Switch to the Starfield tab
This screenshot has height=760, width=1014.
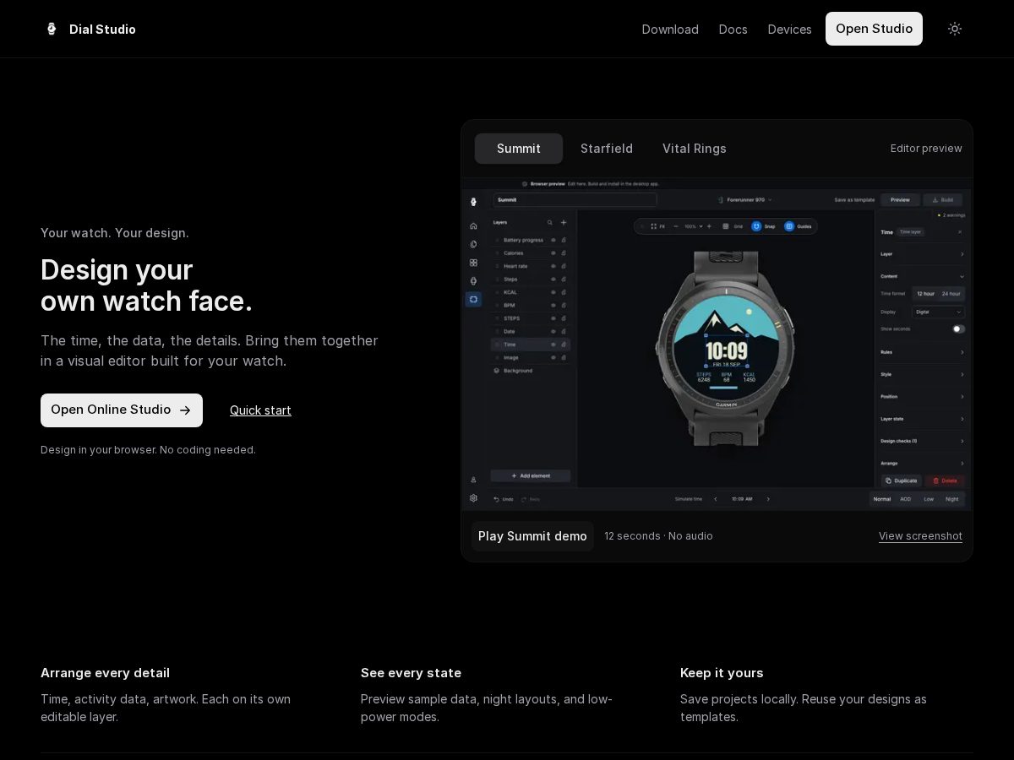(607, 149)
